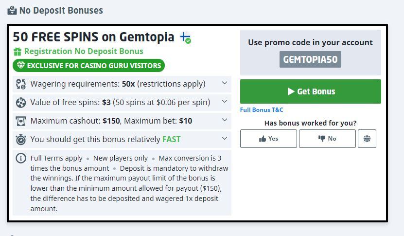Copy the GEMTOPIA50 promo code
This screenshot has height=236, width=404.
click(310, 59)
